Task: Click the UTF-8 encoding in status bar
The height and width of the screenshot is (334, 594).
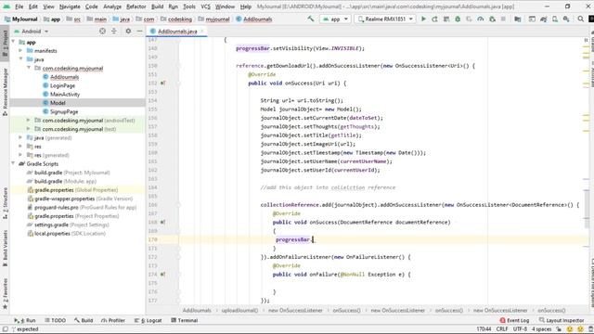Action: (520, 329)
